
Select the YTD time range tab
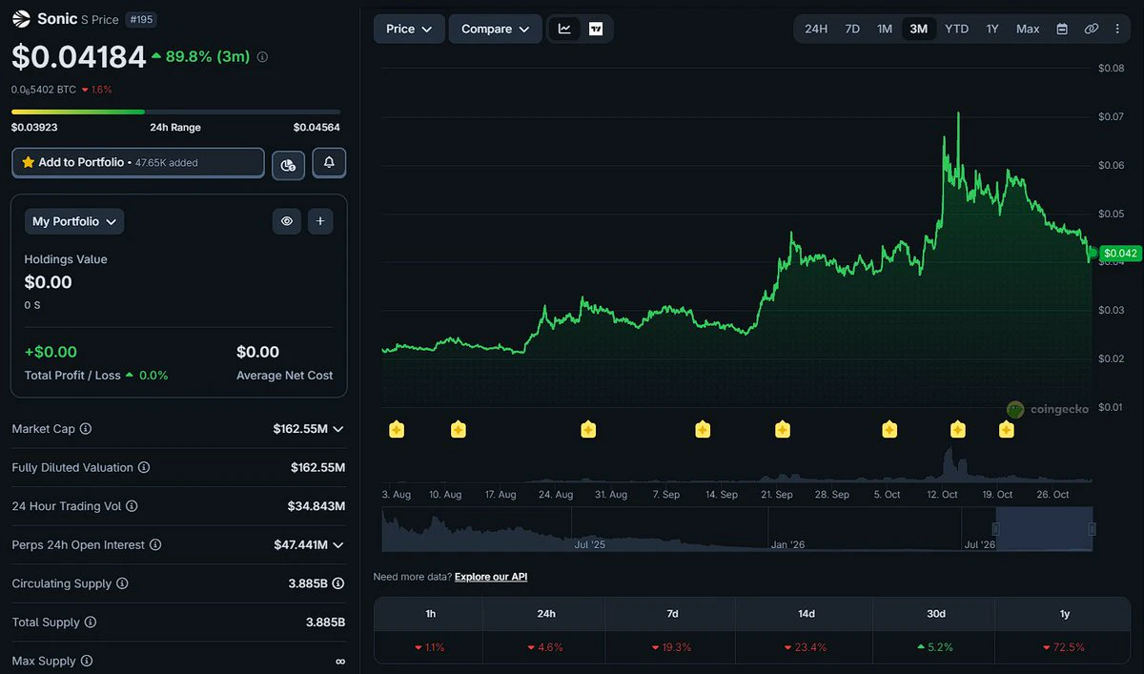point(956,29)
